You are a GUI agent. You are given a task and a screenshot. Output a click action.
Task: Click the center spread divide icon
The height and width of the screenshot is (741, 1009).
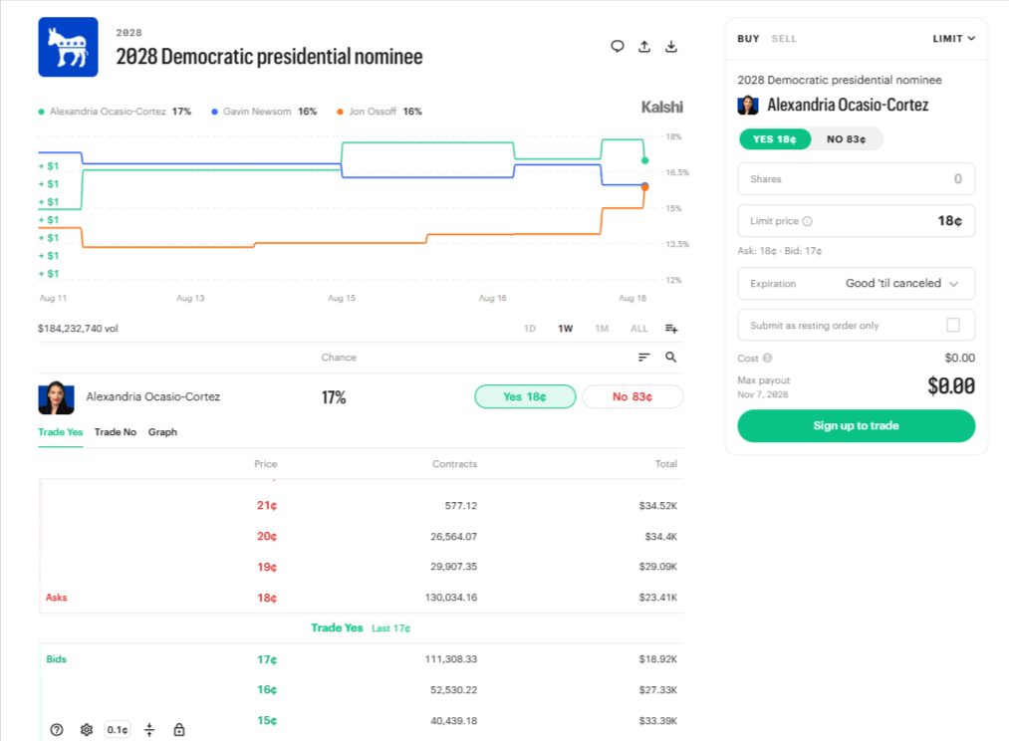click(x=149, y=729)
